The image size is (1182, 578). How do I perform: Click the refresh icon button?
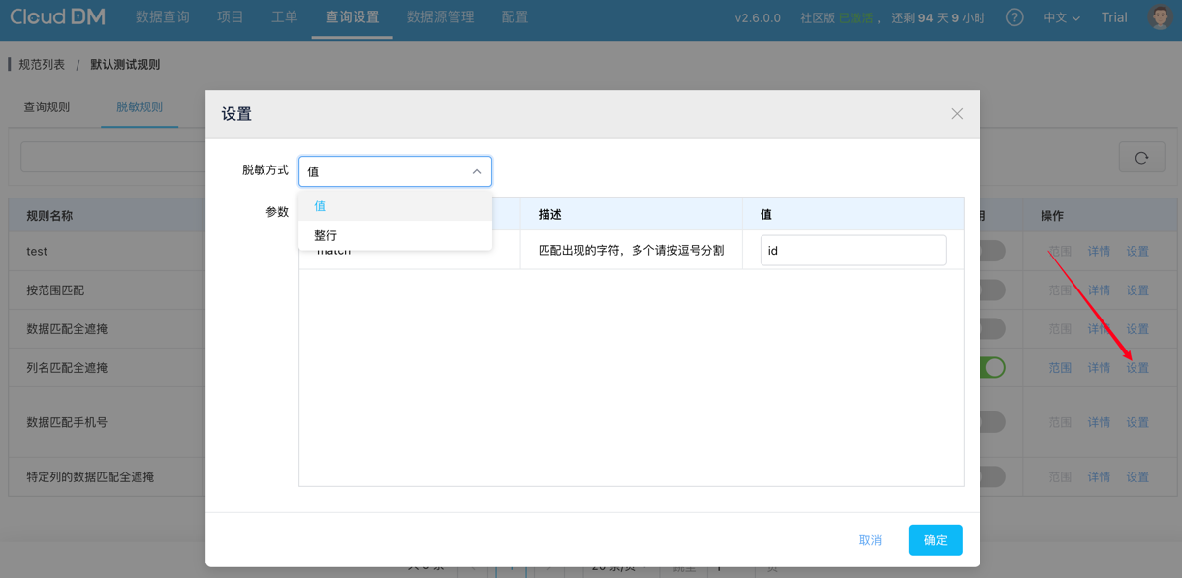(x=1141, y=158)
